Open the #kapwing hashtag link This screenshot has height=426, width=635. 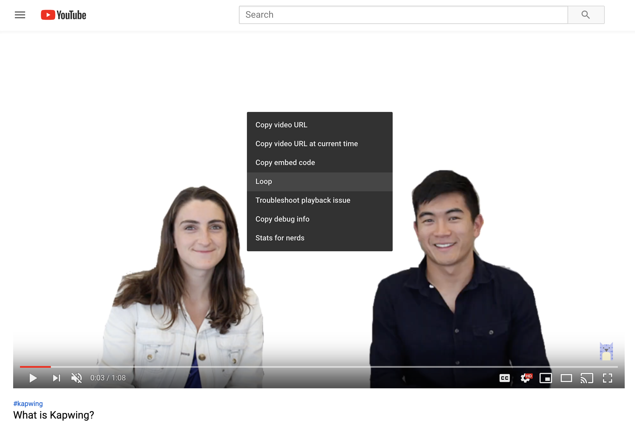click(x=28, y=403)
